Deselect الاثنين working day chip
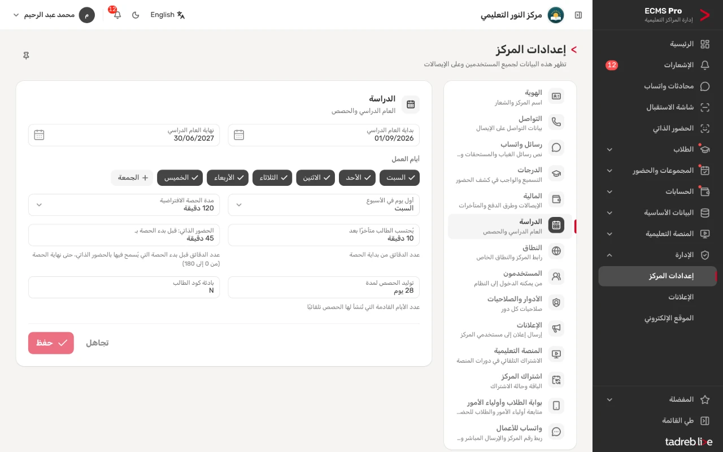Image resolution: width=723 pixels, height=452 pixels. (315, 178)
